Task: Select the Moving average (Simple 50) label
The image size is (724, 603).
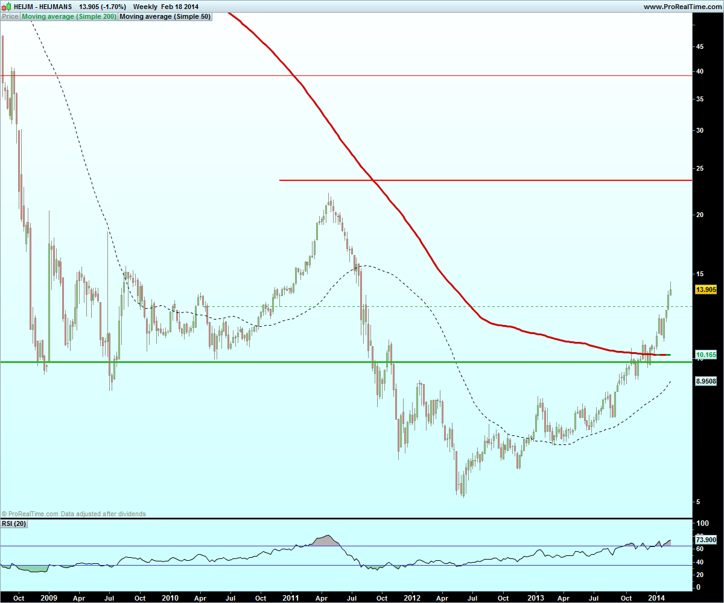Action: click(x=165, y=17)
